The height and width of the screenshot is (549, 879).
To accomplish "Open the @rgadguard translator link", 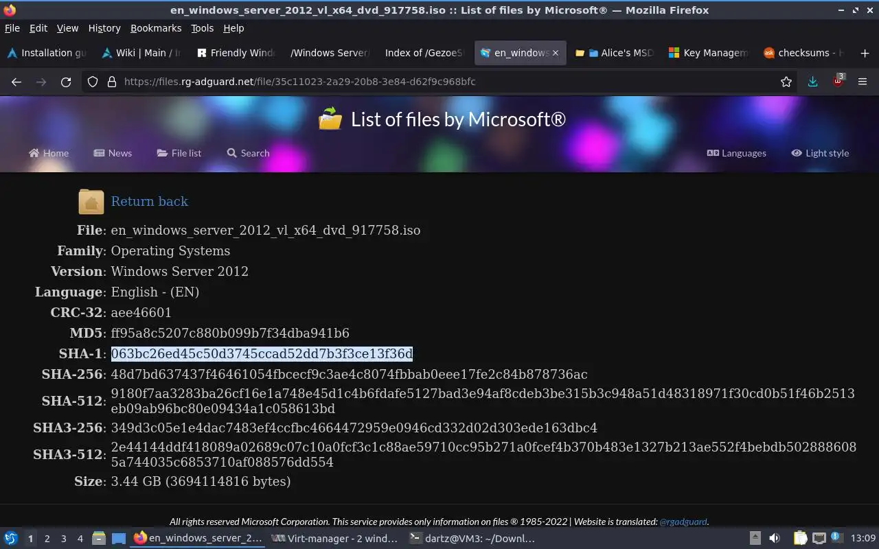I will tap(683, 522).
